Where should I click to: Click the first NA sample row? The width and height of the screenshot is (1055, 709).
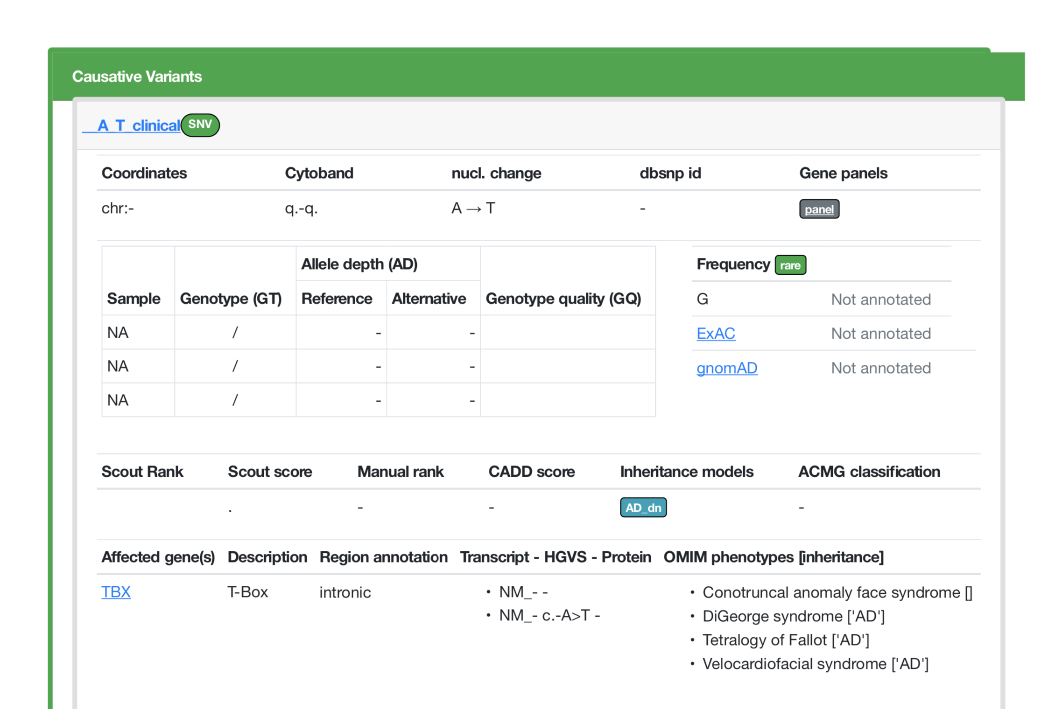118,332
